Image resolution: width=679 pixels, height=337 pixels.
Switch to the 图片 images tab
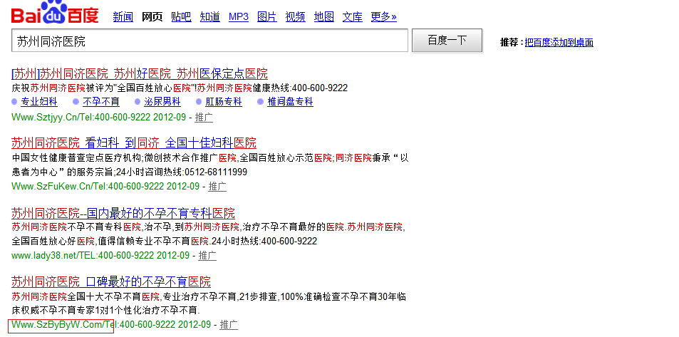[266, 16]
